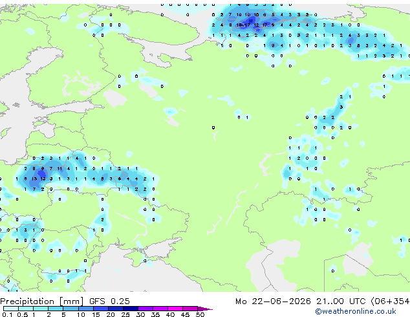Select legend swatch between 40 and 45
This screenshot has height=317, width=410.
tap(175, 309)
